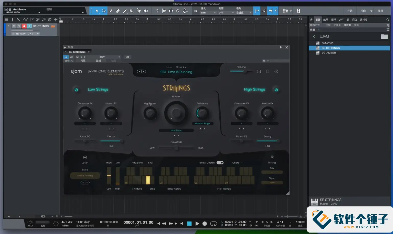Toggle Low Strings power button

tap(76, 89)
